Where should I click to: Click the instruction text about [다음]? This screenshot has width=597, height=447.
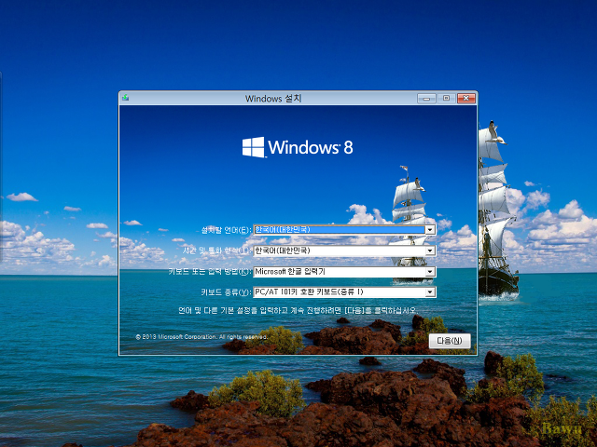[x=298, y=310]
